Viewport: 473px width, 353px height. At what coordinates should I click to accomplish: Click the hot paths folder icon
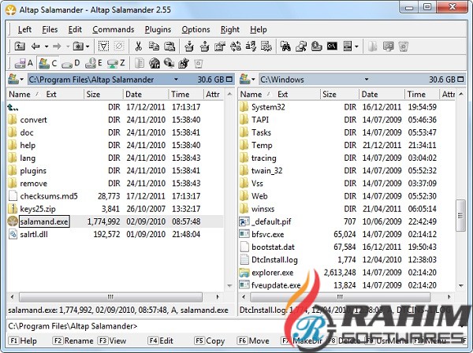pos(78,46)
